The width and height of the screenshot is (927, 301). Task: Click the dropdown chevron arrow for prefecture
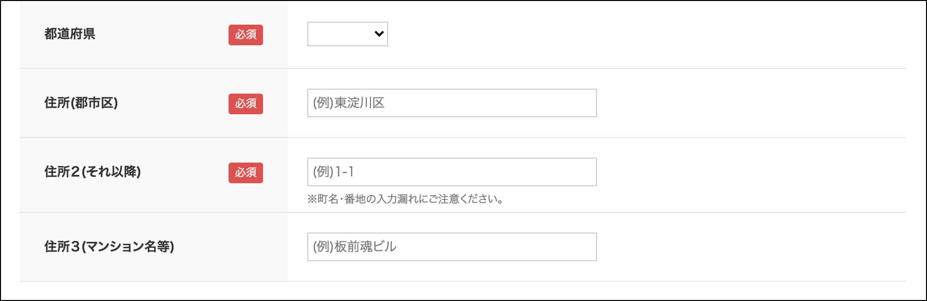[379, 34]
